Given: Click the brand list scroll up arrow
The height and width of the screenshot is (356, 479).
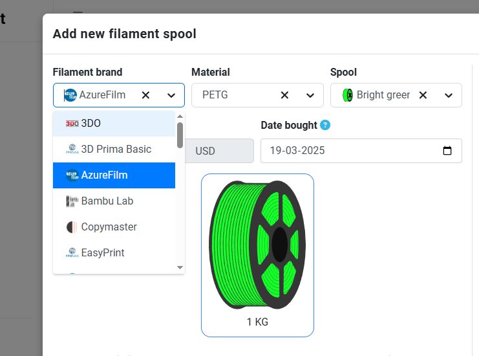Looking at the screenshot, I should coord(180,117).
